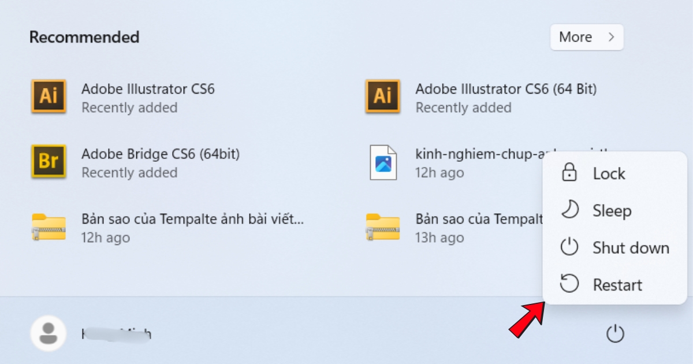Click the Lock padlock icon
The image size is (693, 364).
coord(569,173)
